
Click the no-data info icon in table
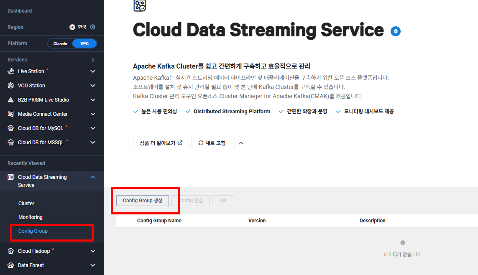pyautogui.click(x=403, y=243)
